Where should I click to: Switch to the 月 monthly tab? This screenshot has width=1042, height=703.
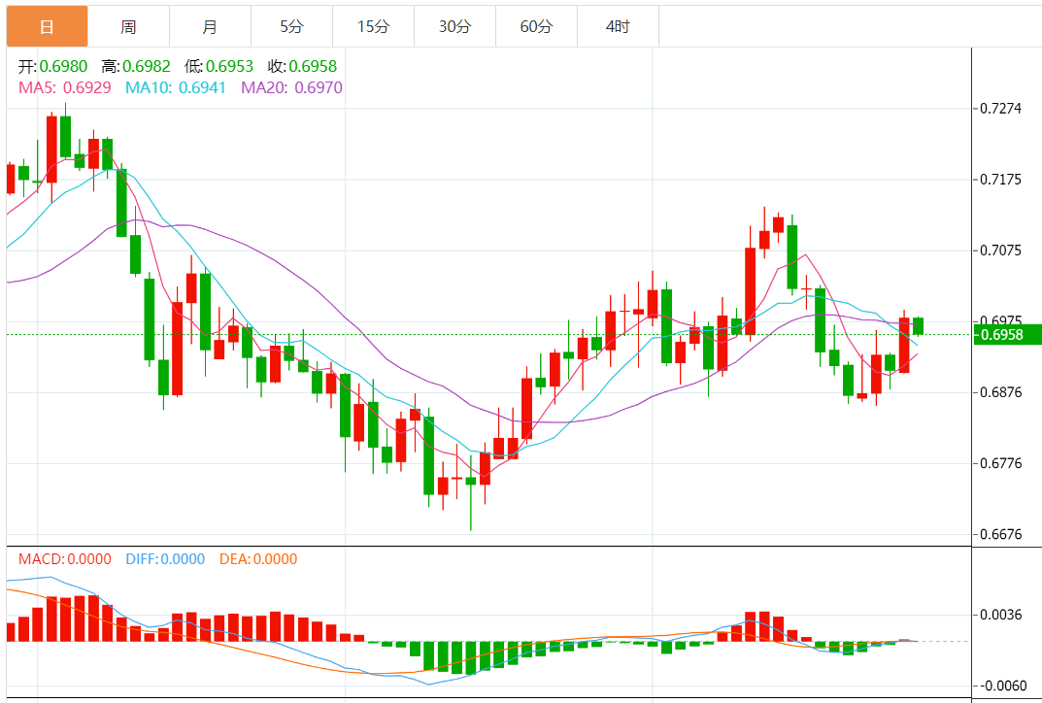[211, 26]
